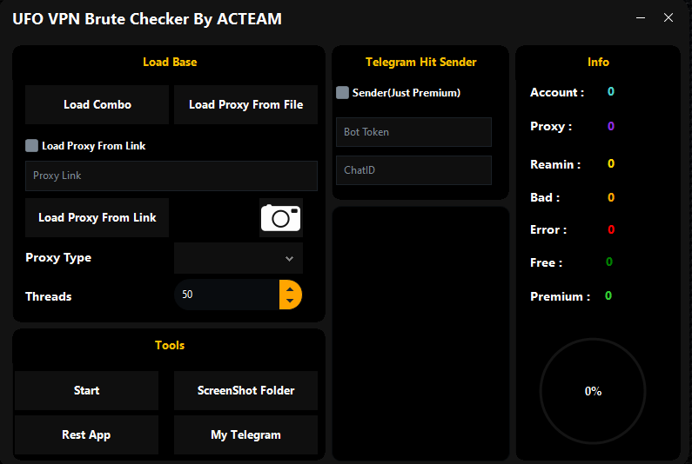
Task: Click the "Account :" label
Action: (x=557, y=92)
